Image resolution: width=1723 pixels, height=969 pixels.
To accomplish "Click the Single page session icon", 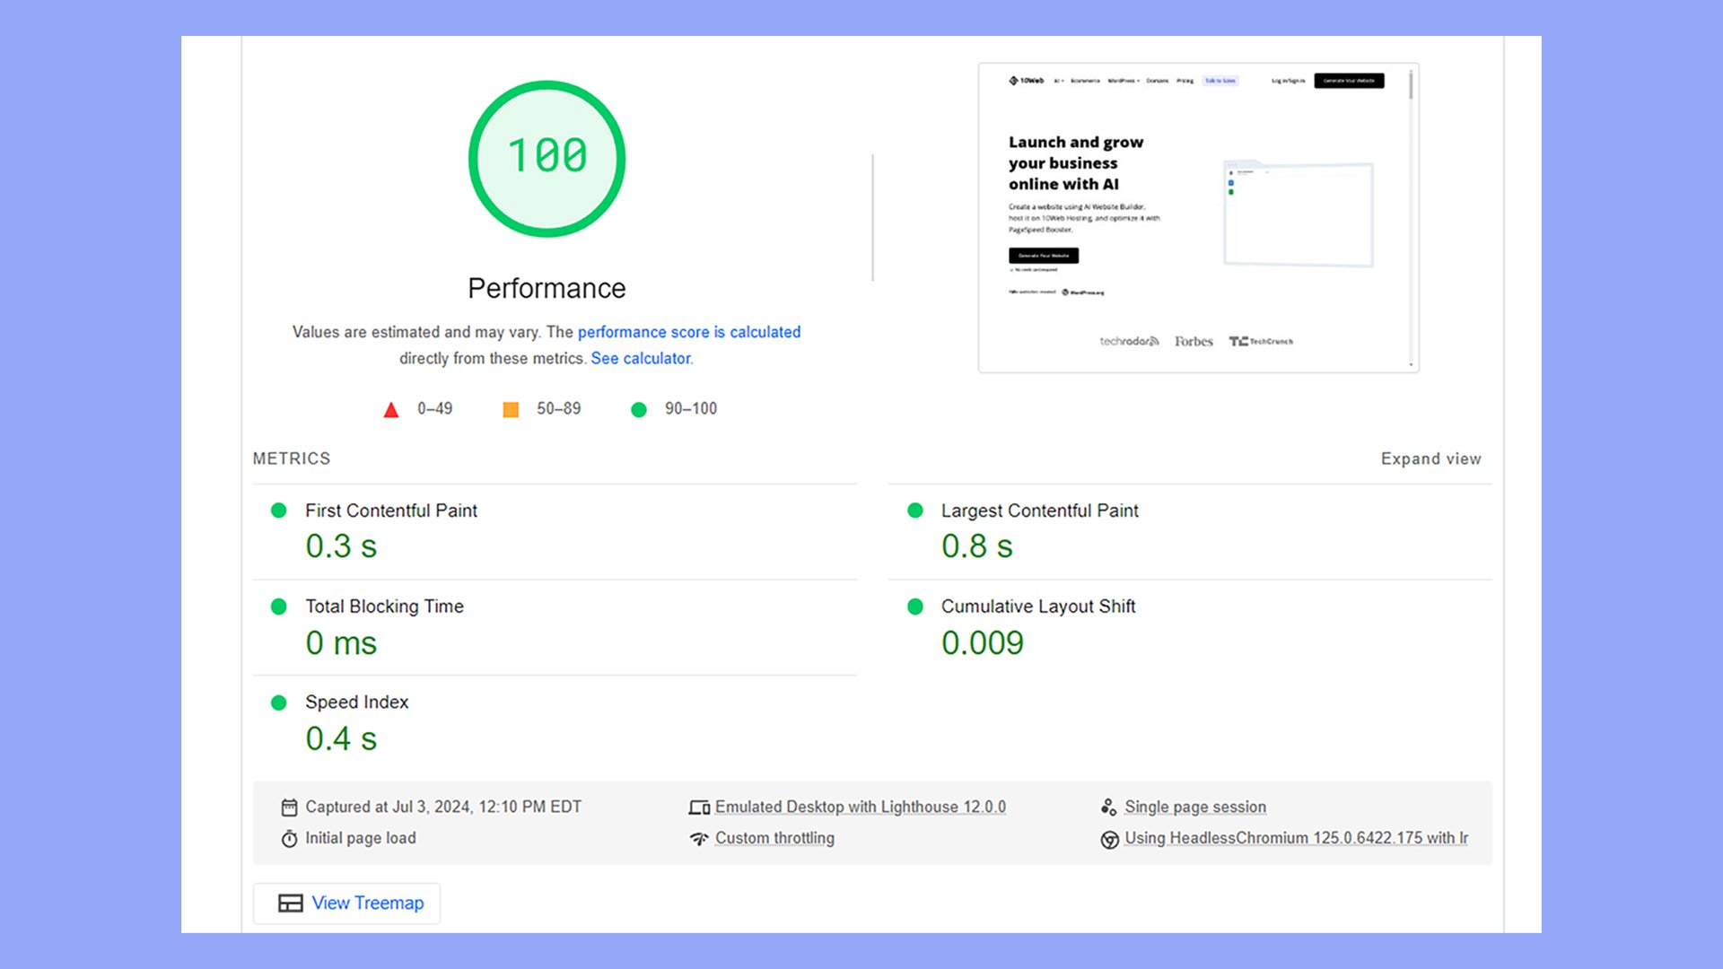I will pos(1109,807).
